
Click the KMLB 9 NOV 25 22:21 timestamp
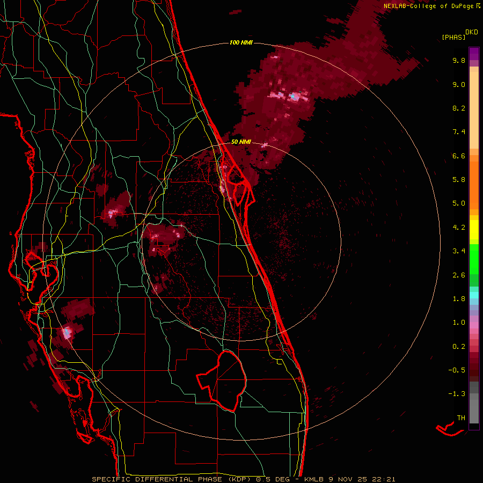(349, 479)
